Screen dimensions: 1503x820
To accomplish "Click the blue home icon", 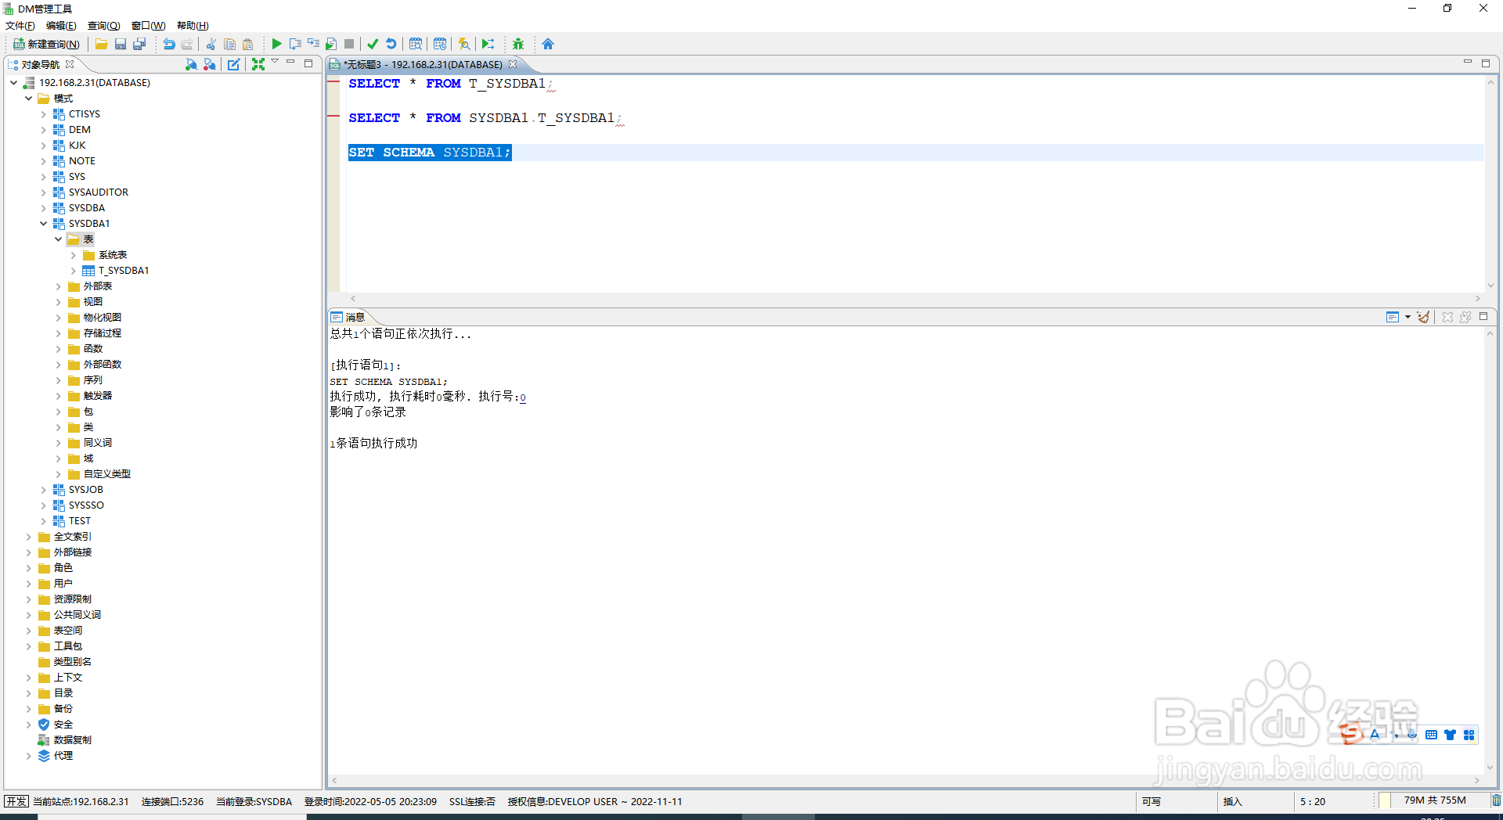I will point(548,45).
